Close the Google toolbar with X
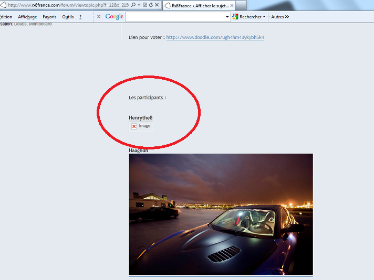Screen dimensions: 374x280 [99, 17]
